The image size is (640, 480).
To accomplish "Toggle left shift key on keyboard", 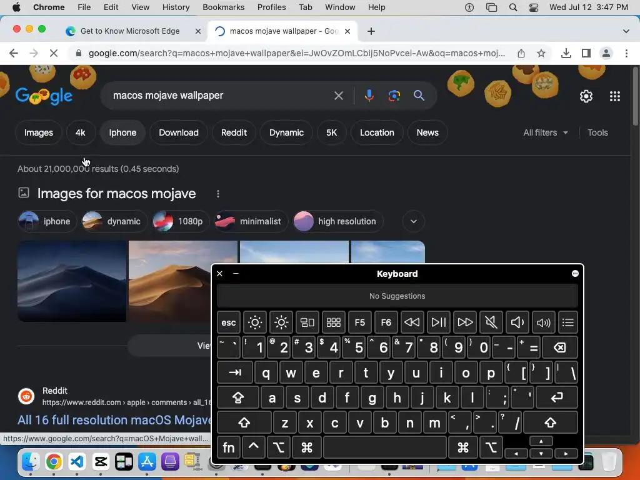I will pyautogui.click(x=244, y=422).
